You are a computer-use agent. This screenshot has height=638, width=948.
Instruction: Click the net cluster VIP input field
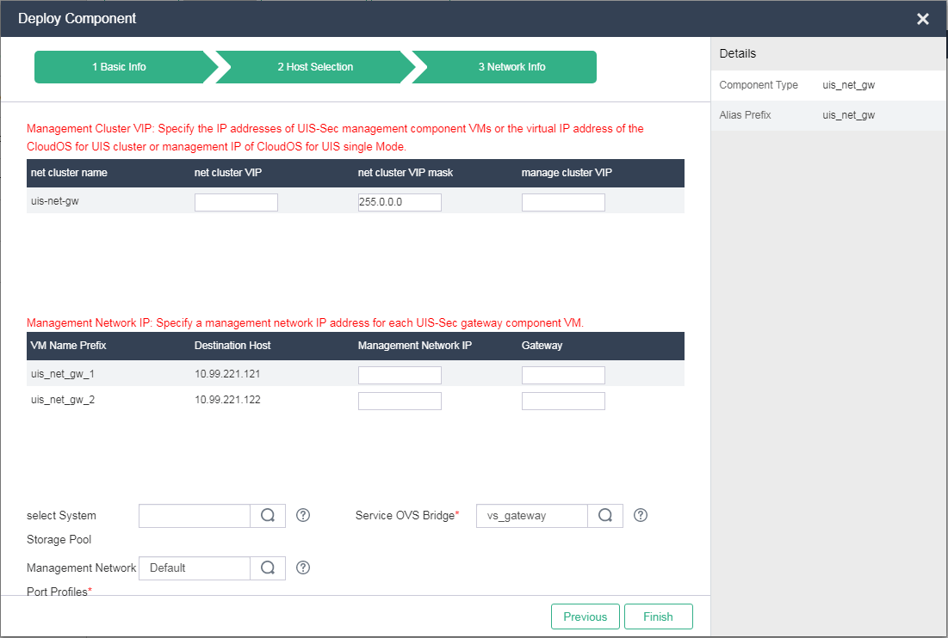point(236,201)
